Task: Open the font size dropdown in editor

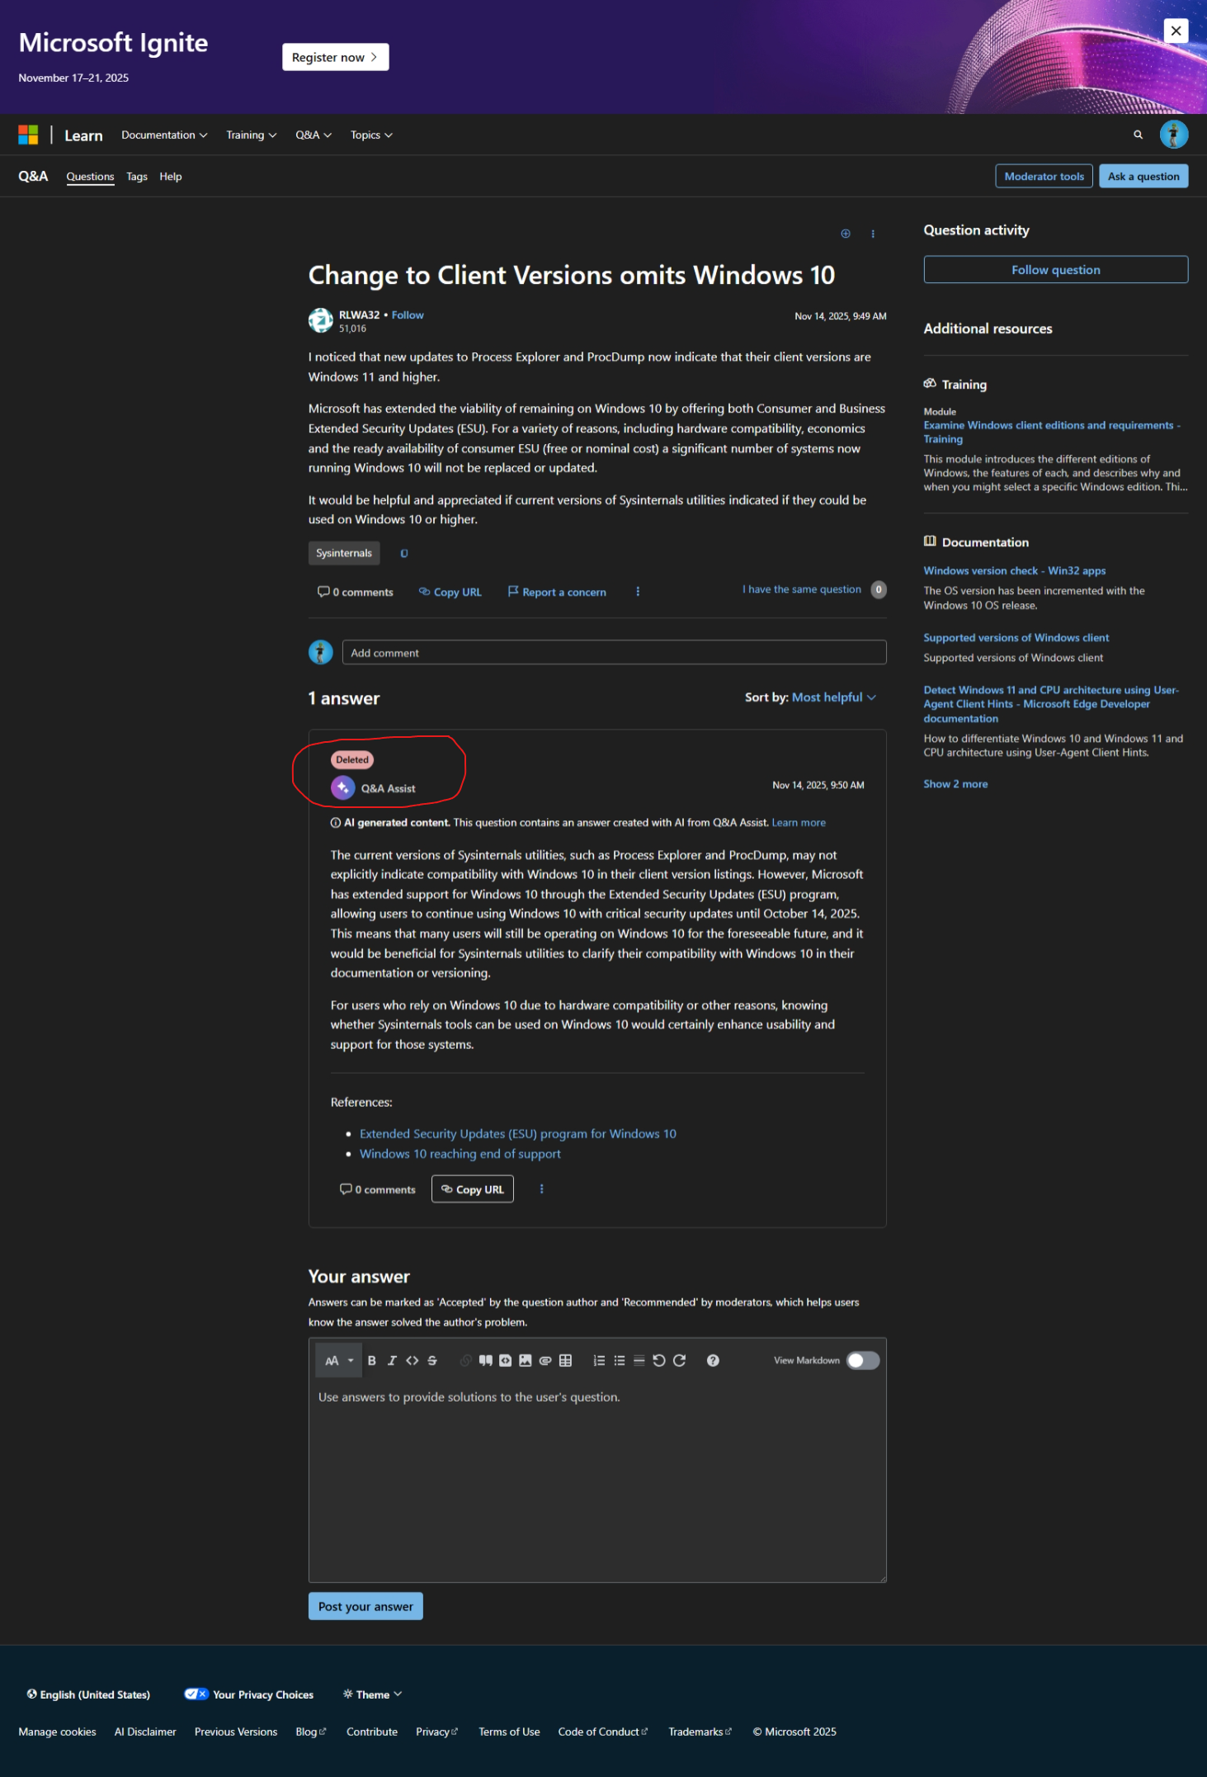Action: [x=339, y=1360]
